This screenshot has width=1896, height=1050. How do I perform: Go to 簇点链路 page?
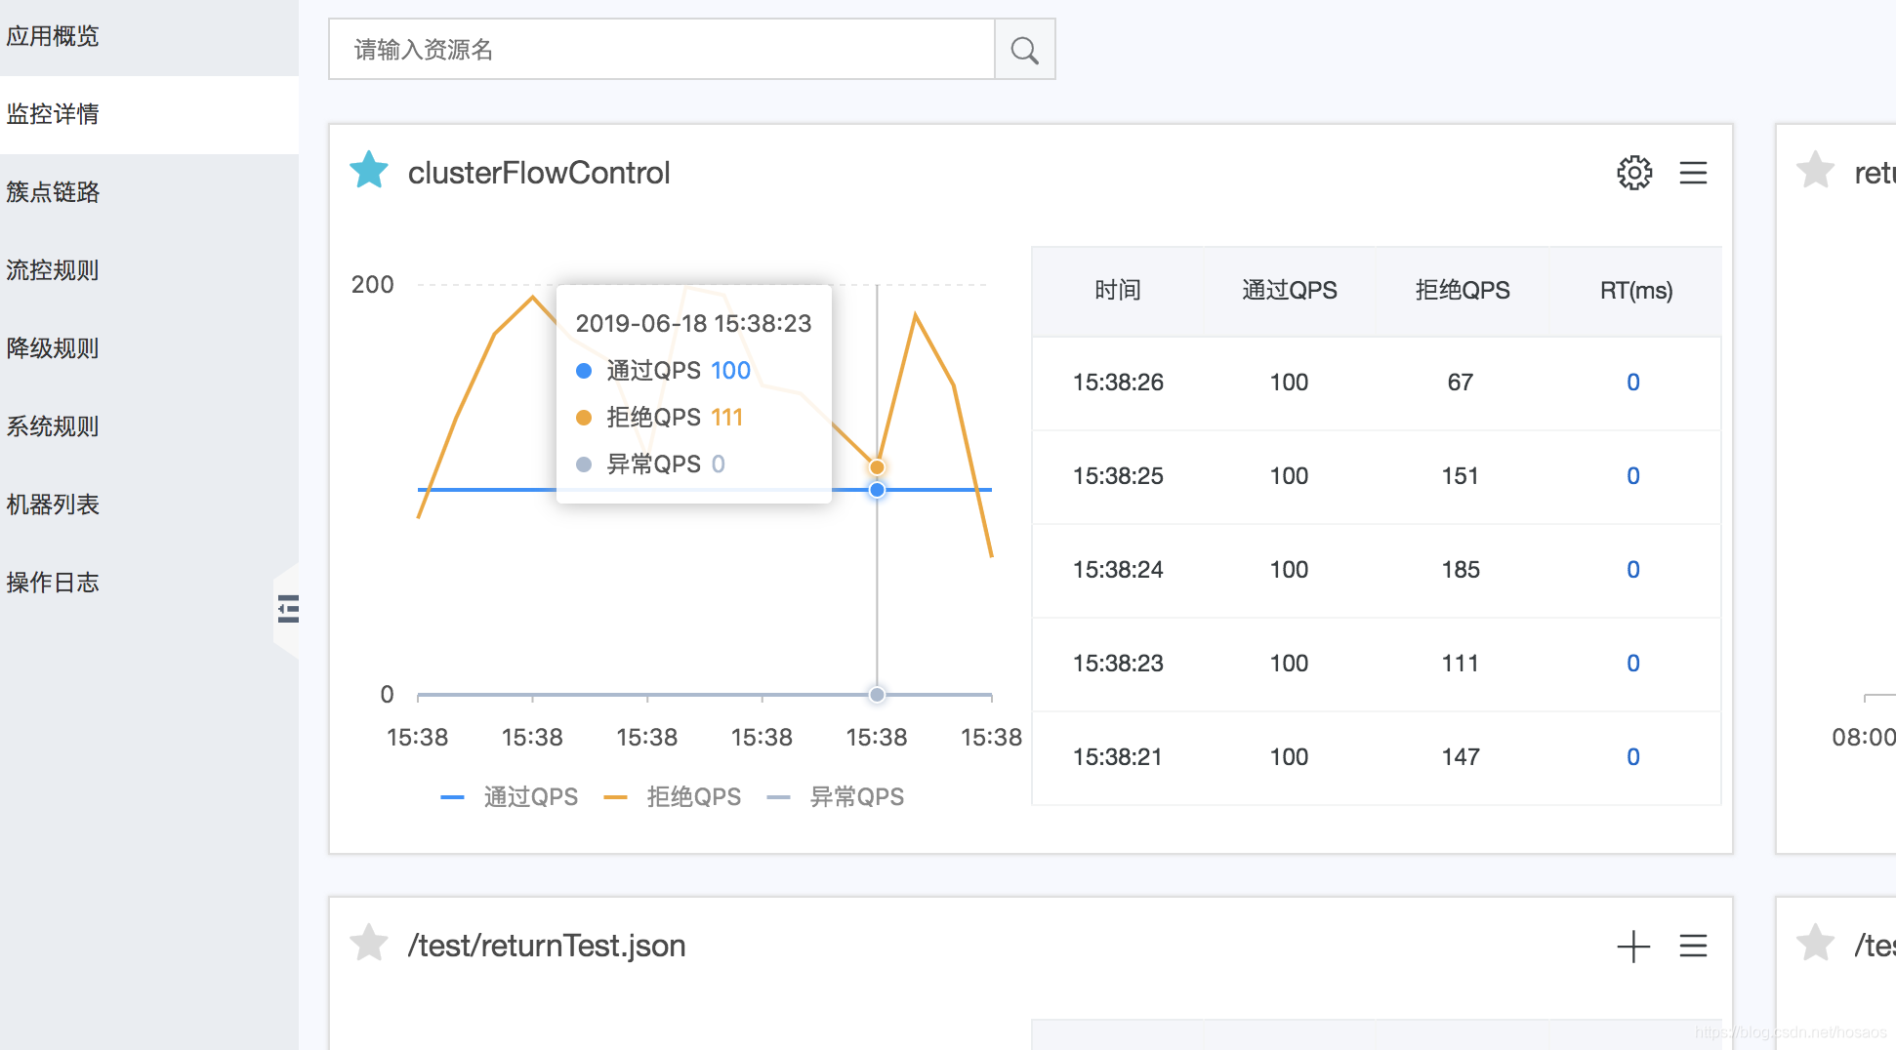pos(149,192)
